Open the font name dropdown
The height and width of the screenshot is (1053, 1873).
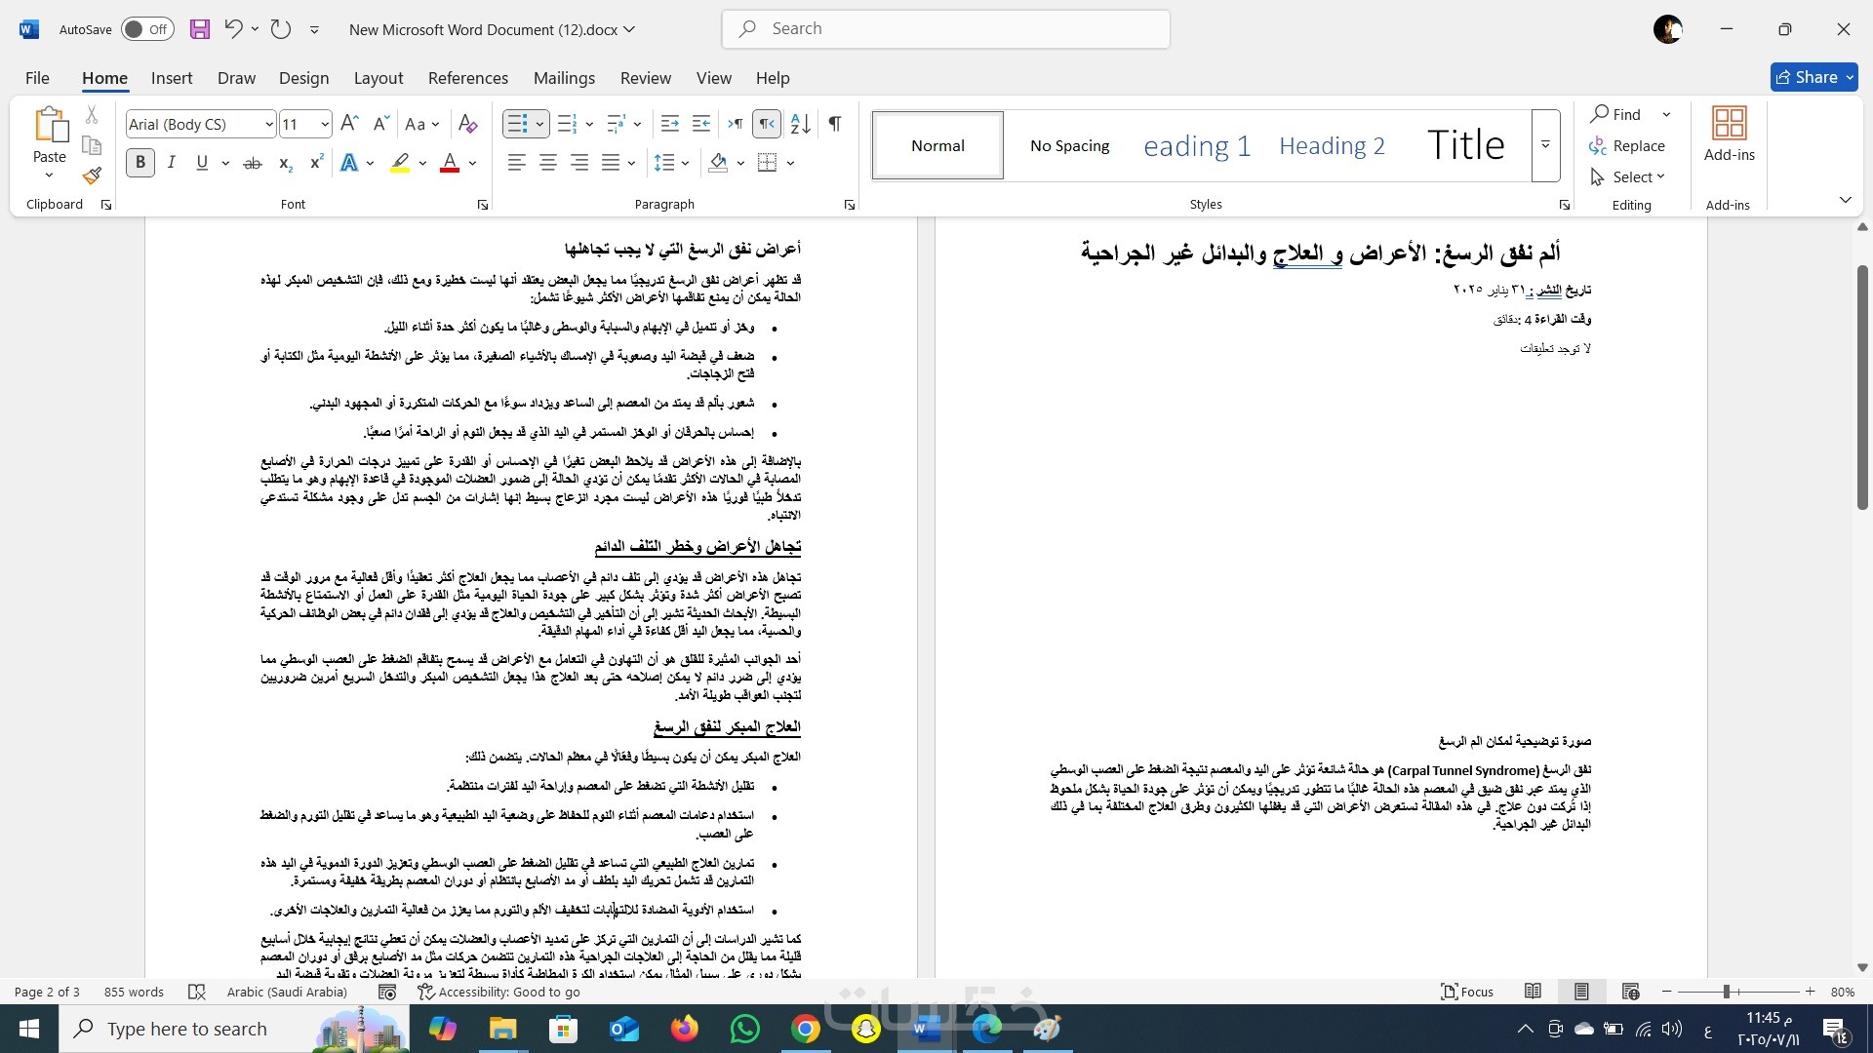[269, 124]
